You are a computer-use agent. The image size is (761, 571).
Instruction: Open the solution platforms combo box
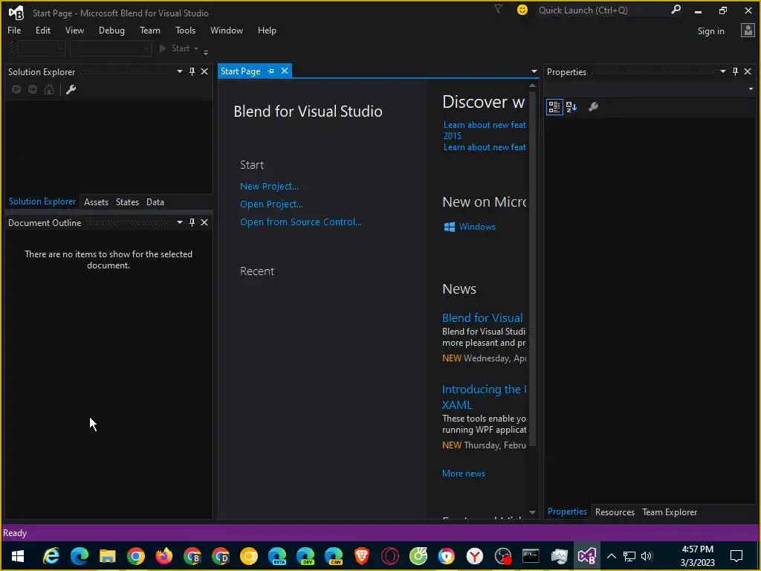tap(111, 48)
